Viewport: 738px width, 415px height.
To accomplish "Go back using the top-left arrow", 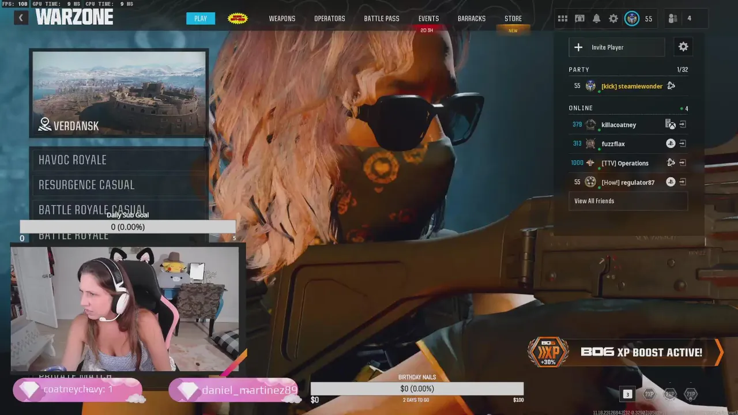I will pos(21,18).
